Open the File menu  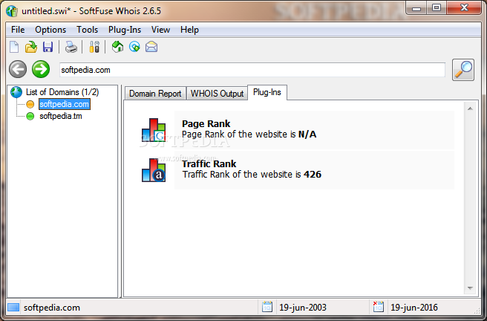(18, 30)
